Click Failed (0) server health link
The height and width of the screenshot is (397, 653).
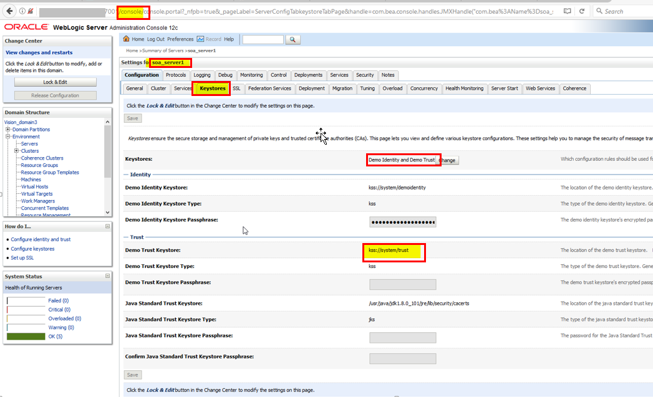[58, 300]
